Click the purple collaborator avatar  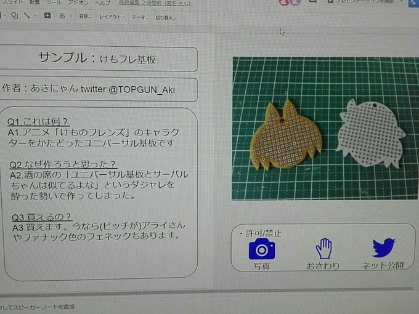[295, 2]
